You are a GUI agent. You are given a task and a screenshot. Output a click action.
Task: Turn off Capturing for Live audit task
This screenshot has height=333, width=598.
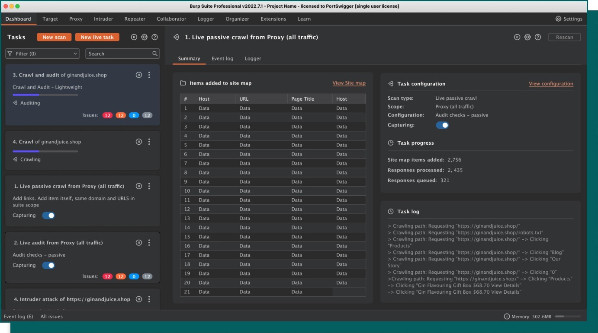[48, 266]
